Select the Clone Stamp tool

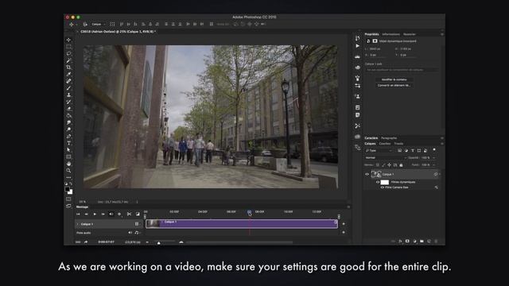(x=68, y=95)
